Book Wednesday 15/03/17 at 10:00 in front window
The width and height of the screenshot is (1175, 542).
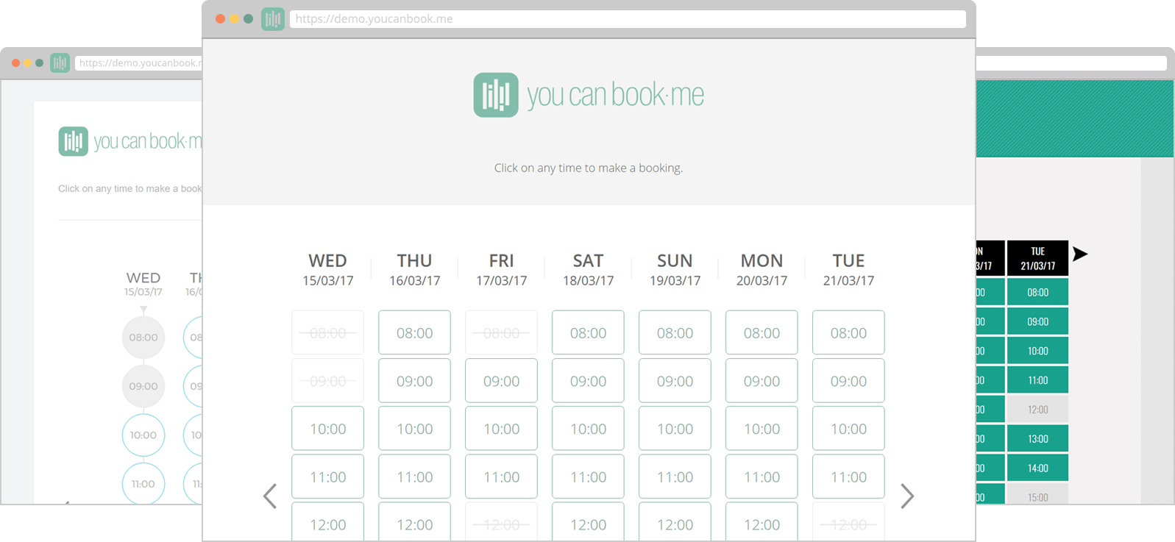(x=328, y=429)
